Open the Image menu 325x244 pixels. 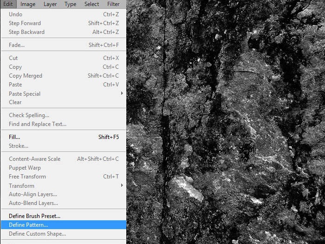[28, 4]
